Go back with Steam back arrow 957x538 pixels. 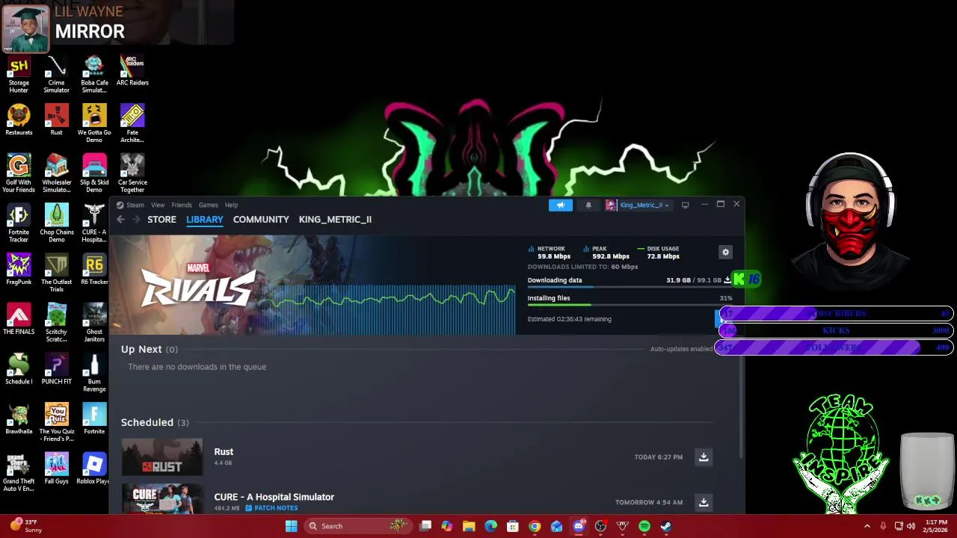120,220
